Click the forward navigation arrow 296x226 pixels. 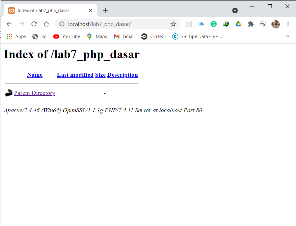21,24
